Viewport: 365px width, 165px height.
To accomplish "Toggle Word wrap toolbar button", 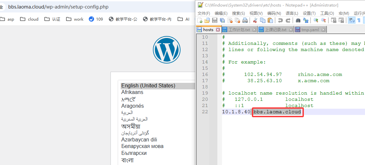I will click(351, 20).
